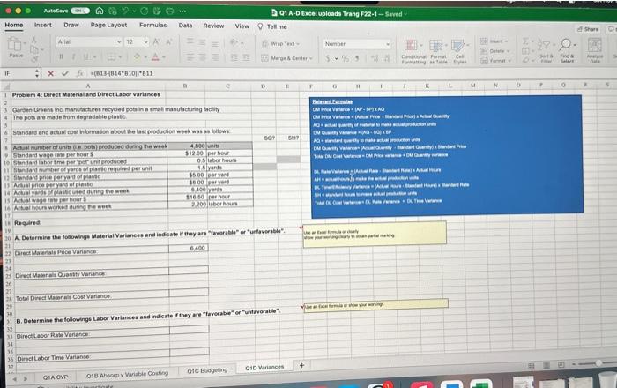Add a new sheet with plus button
Viewport: 617px width, 388px height.
point(301,366)
